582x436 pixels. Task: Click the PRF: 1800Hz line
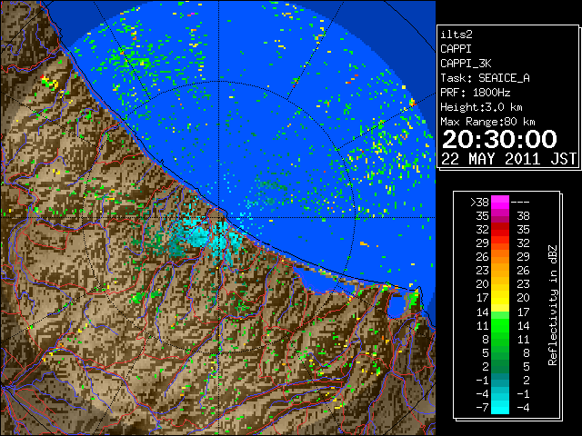pyautogui.click(x=475, y=93)
